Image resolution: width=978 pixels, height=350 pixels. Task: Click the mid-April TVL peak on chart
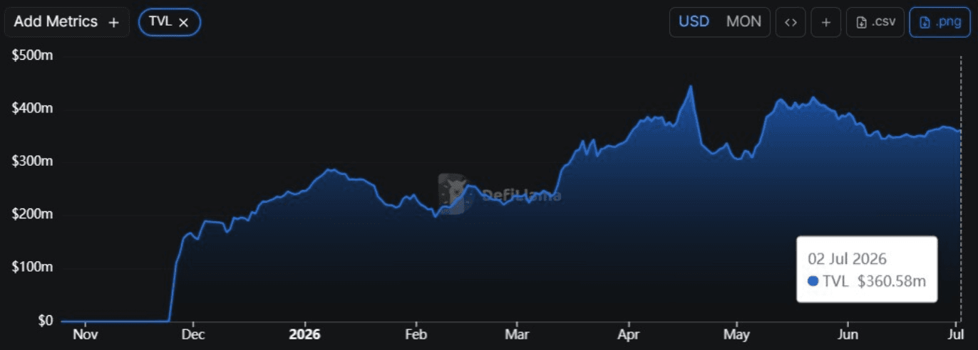690,87
